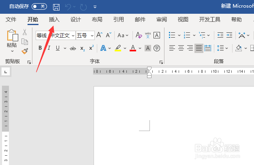Screen dimensions: 254x165
Task: Switch to the 布局 (Layout) tab
Action: click(97, 19)
